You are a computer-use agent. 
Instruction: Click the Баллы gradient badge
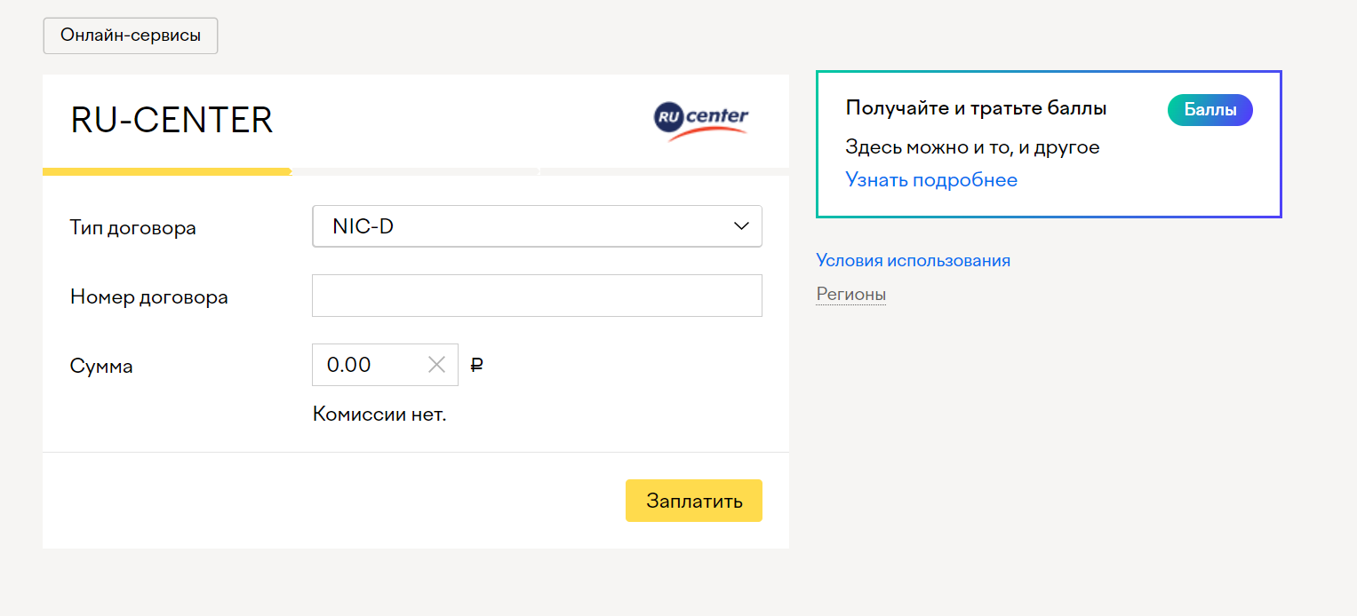click(x=1209, y=110)
